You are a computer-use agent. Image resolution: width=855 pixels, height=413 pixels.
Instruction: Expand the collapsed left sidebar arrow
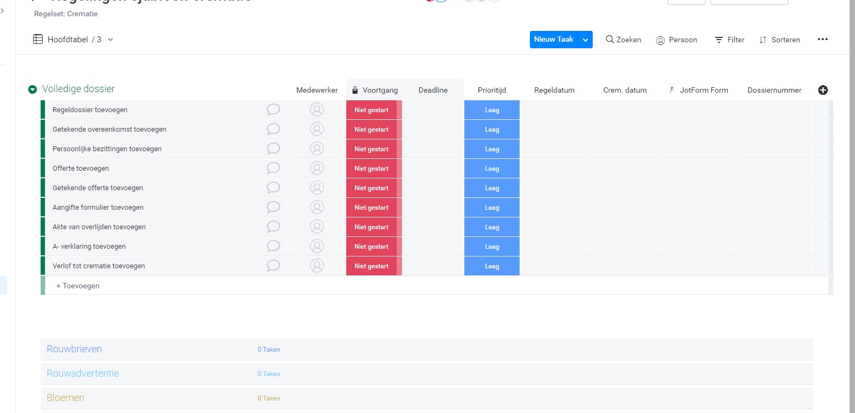pyautogui.click(x=2, y=10)
